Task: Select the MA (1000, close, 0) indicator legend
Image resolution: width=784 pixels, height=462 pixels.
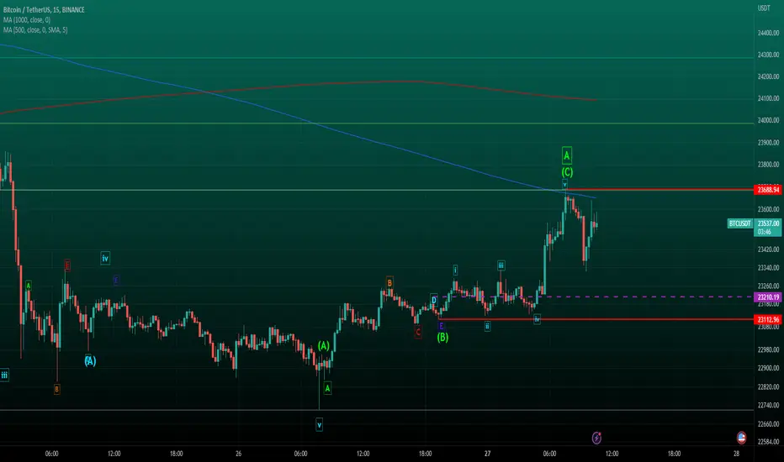Action: [x=27, y=20]
